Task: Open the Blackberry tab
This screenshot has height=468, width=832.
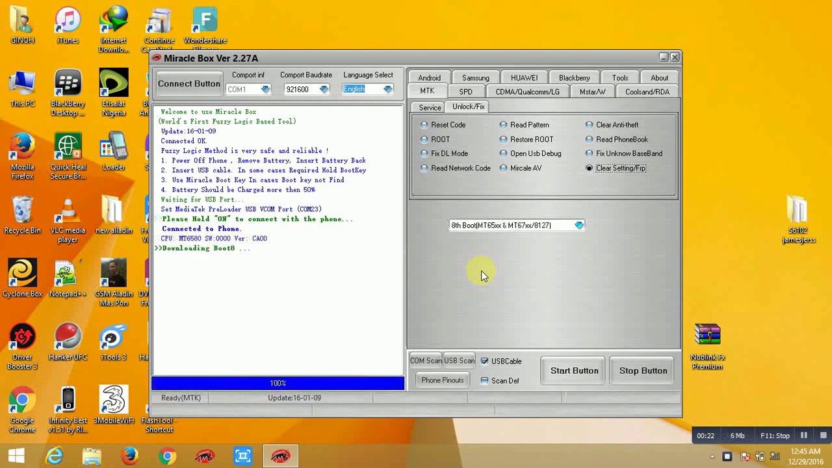Action: tap(575, 78)
